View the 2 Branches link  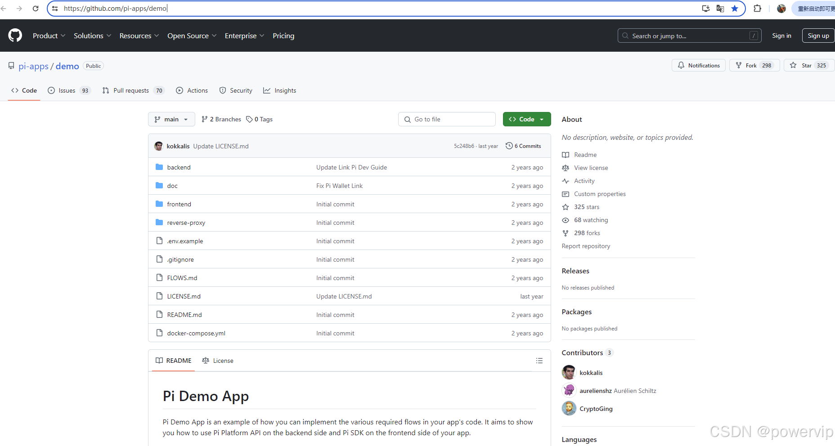(221, 119)
